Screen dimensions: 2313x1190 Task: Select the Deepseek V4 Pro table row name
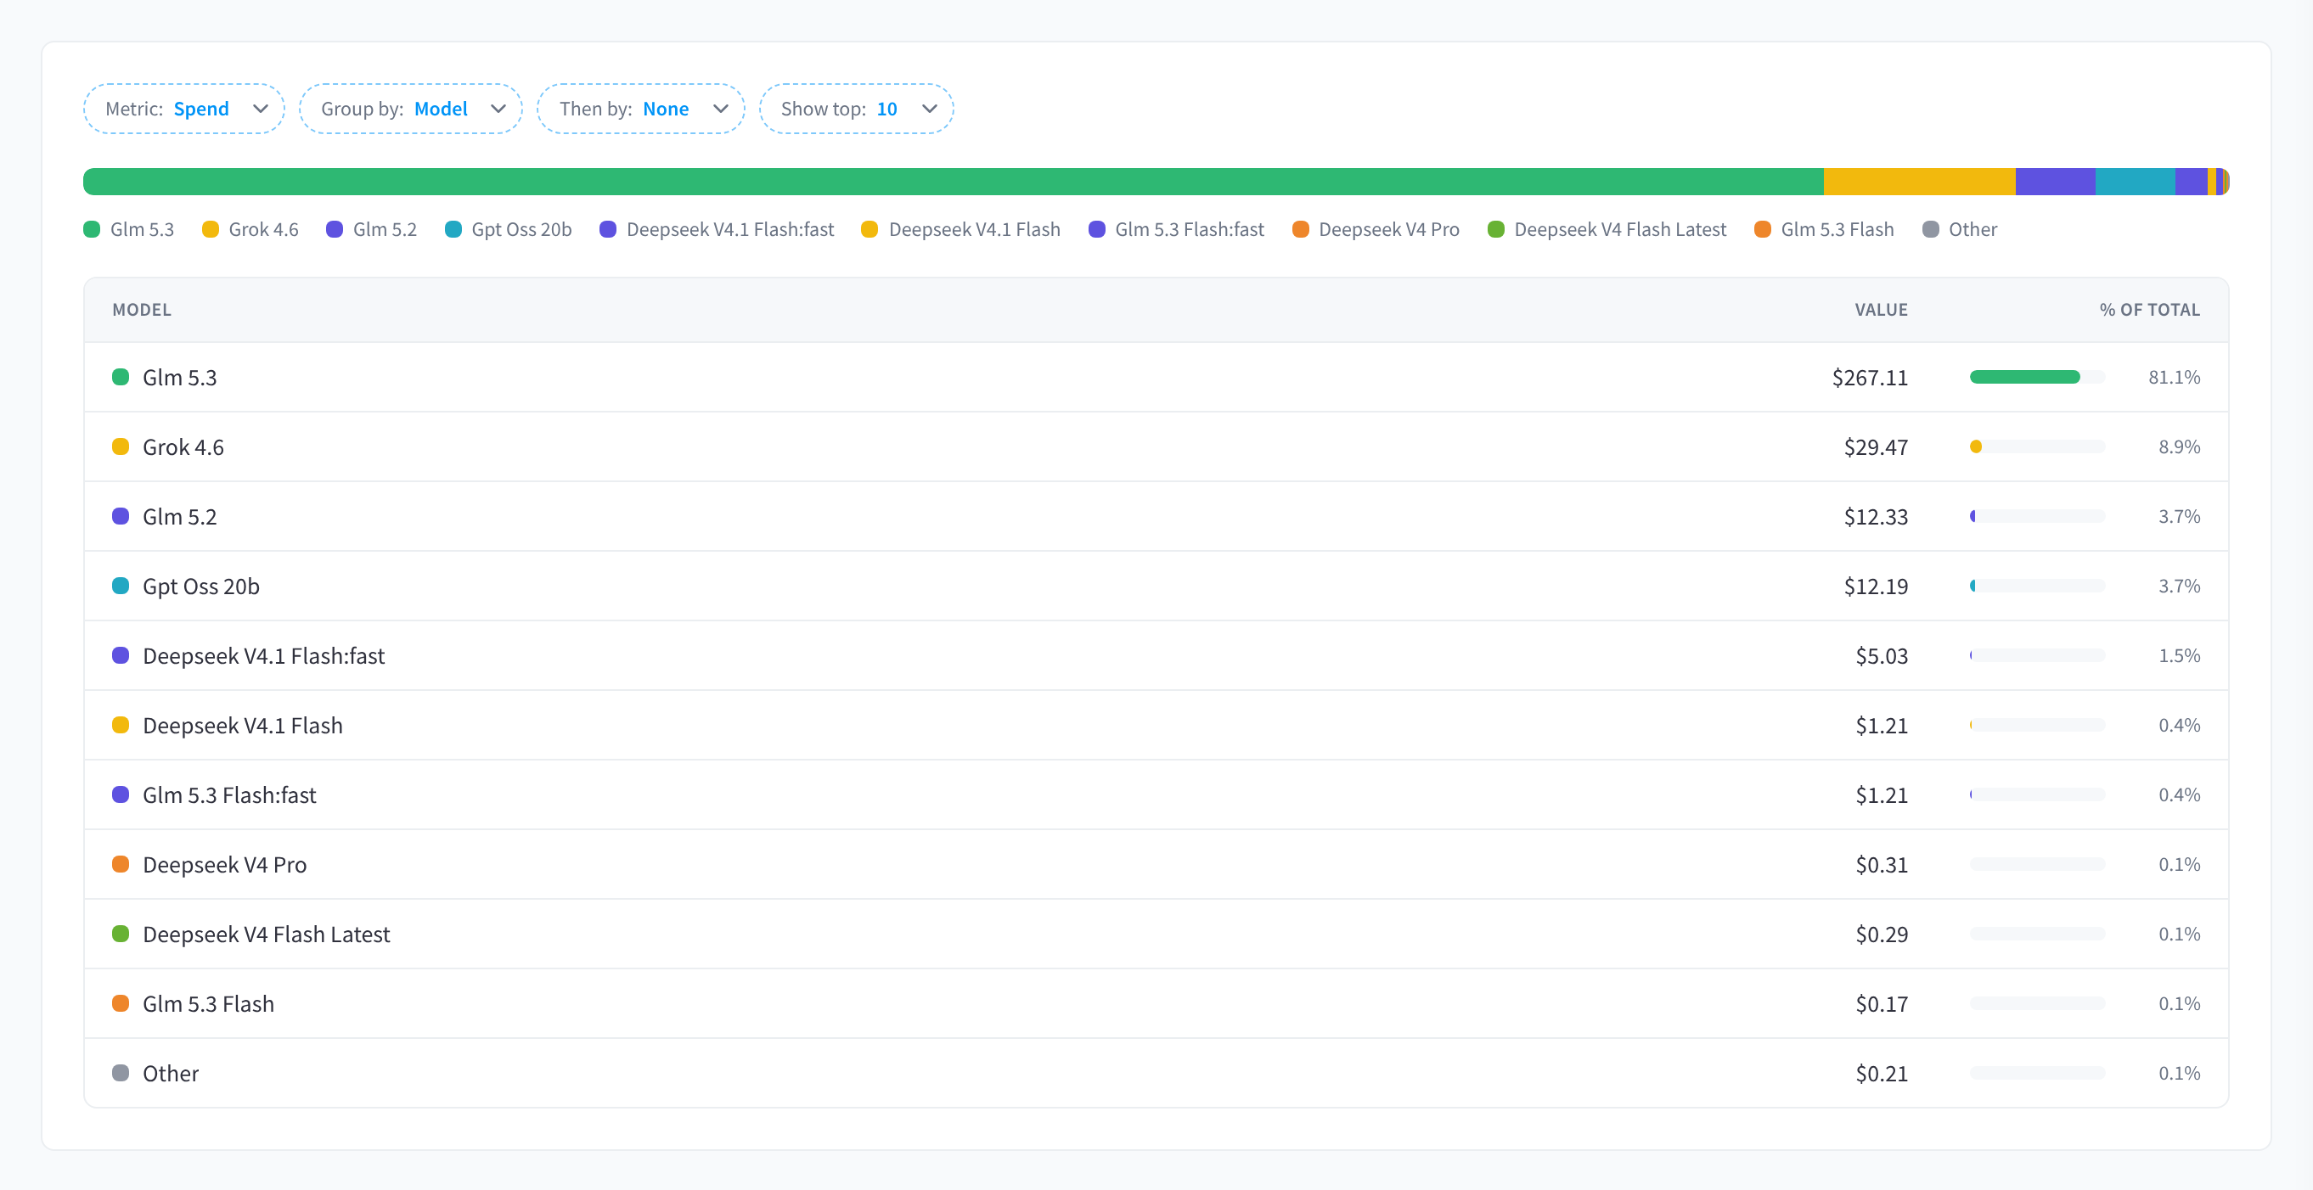tap(224, 864)
